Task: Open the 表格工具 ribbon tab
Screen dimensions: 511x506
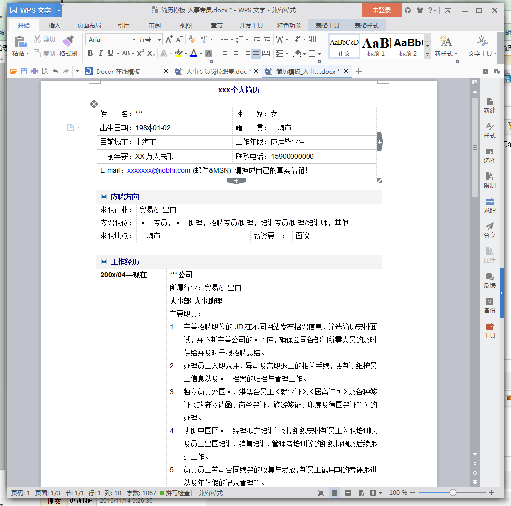Action: point(328,26)
